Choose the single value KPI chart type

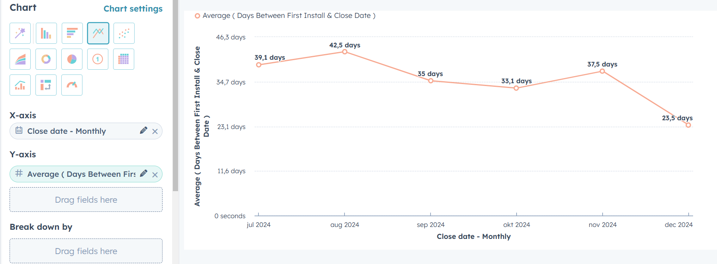coord(98,59)
